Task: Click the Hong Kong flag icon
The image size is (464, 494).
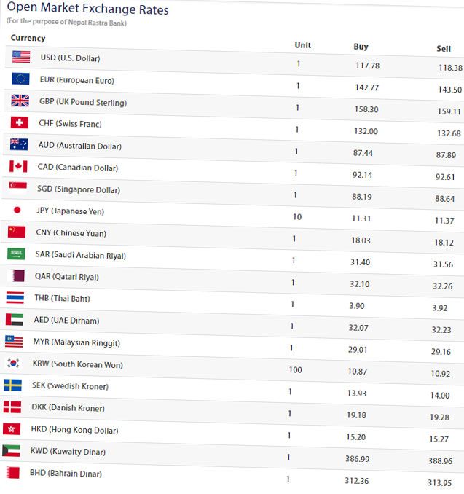Action: click(x=12, y=428)
